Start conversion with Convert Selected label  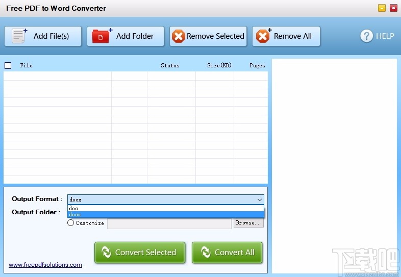(145, 253)
